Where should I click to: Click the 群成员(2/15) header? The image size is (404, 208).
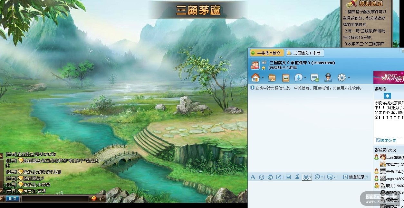[x=385, y=150]
